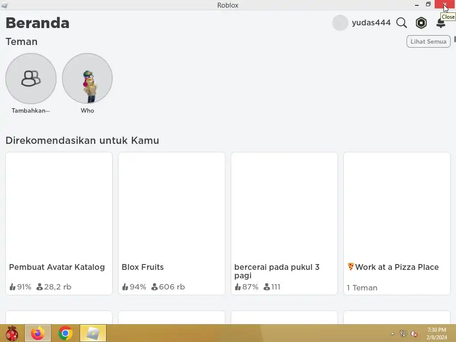This screenshot has width=456, height=342.
Task: Open the Work at a Pizza Place card
Action: (397, 224)
